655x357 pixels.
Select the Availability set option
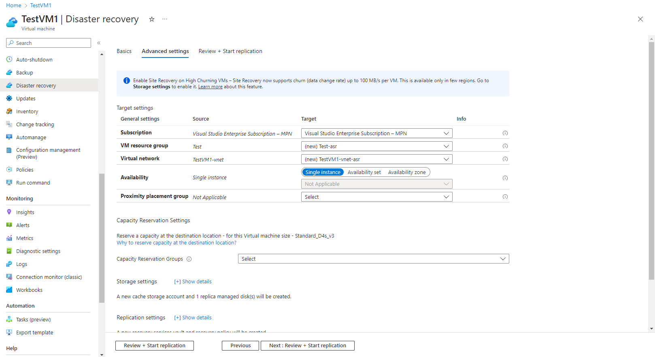364,172
